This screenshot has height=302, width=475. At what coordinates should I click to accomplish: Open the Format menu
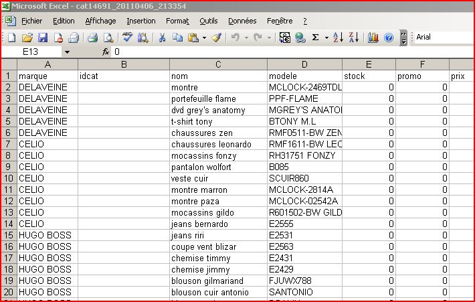click(177, 21)
